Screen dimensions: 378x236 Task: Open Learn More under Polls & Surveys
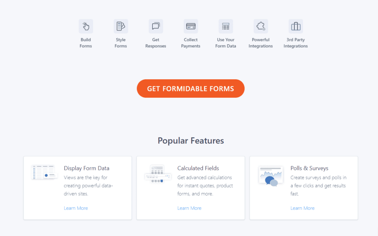click(x=302, y=208)
